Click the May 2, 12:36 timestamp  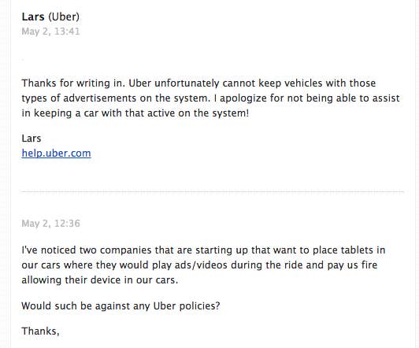50,224
